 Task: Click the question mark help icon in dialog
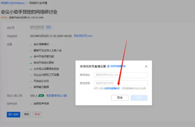click(x=108, y=66)
